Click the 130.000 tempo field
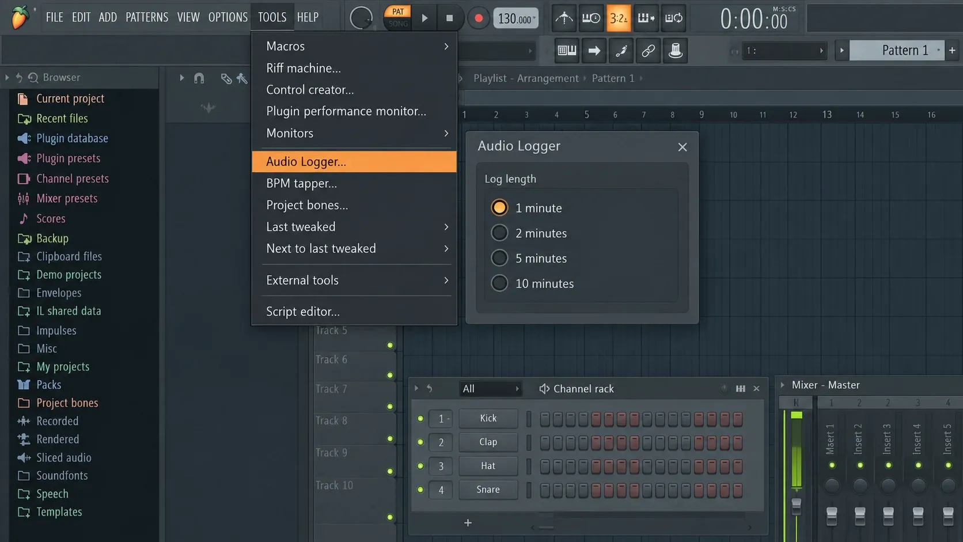This screenshot has width=963, height=542. coord(515,18)
